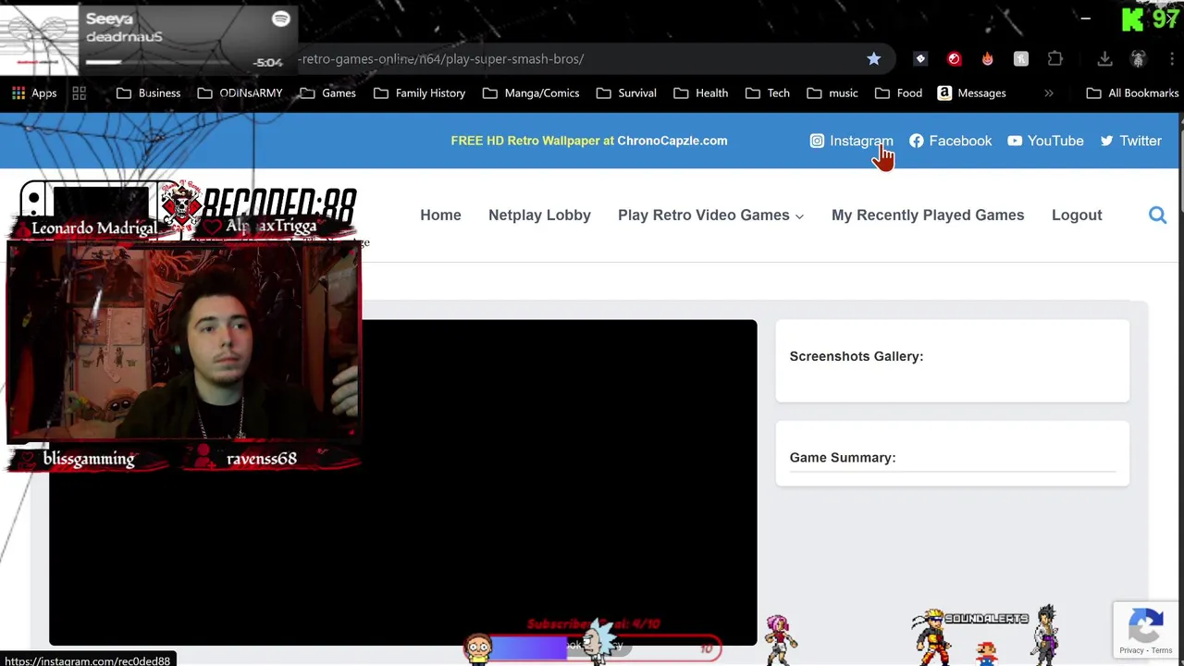
Task: Open the site search magnifier
Action: [1157, 215]
